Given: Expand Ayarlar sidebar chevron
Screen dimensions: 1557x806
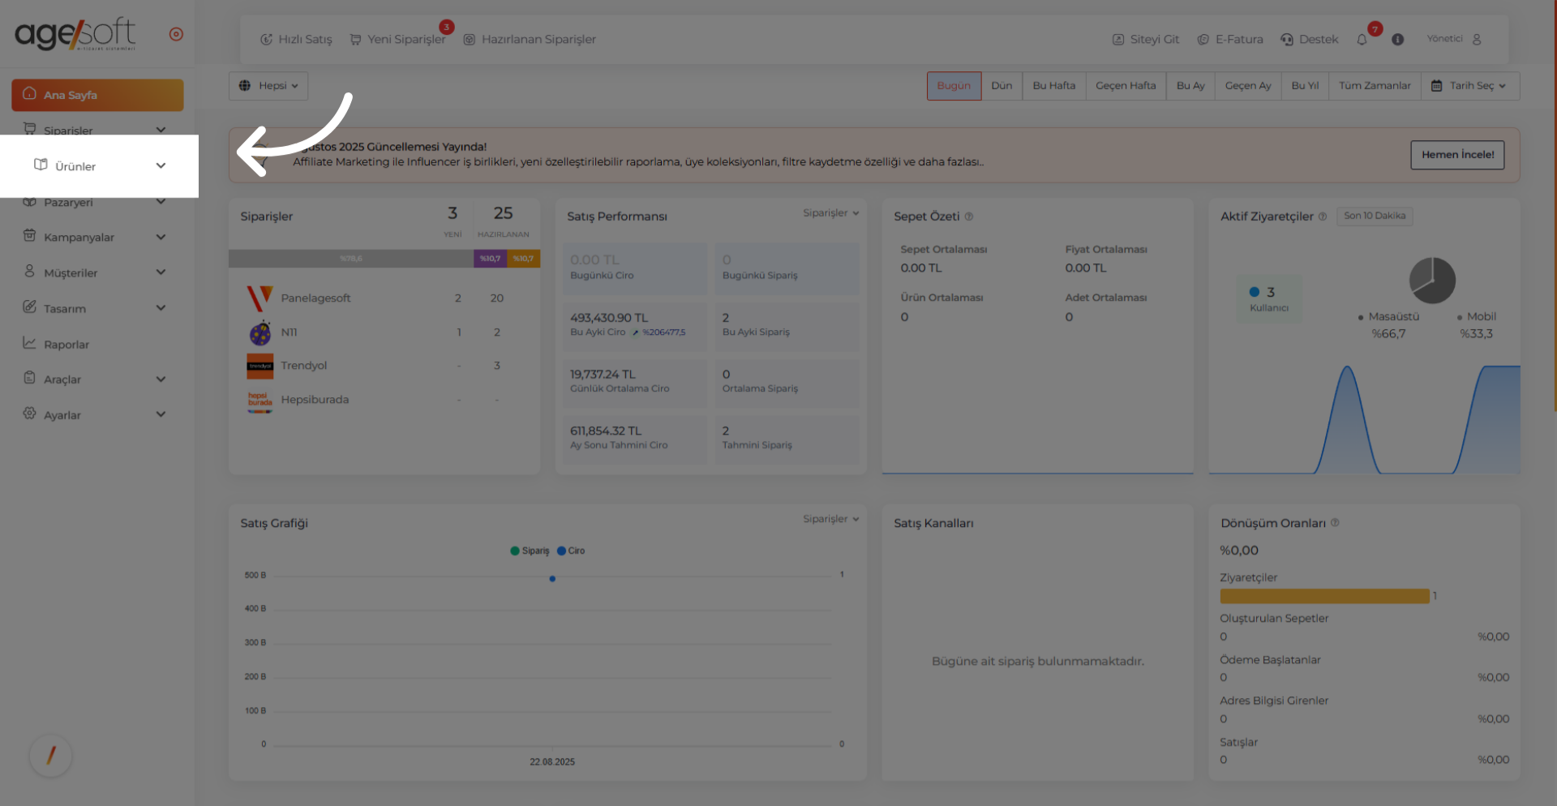Looking at the screenshot, I should click(x=161, y=414).
